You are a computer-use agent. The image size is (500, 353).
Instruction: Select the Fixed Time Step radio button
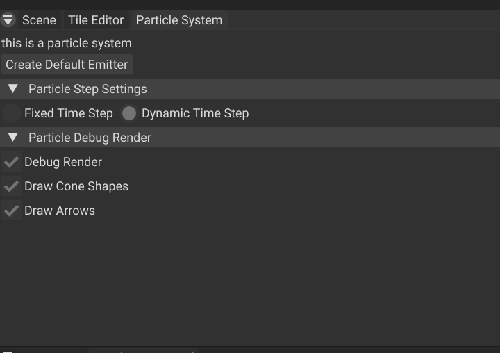(x=11, y=113)
